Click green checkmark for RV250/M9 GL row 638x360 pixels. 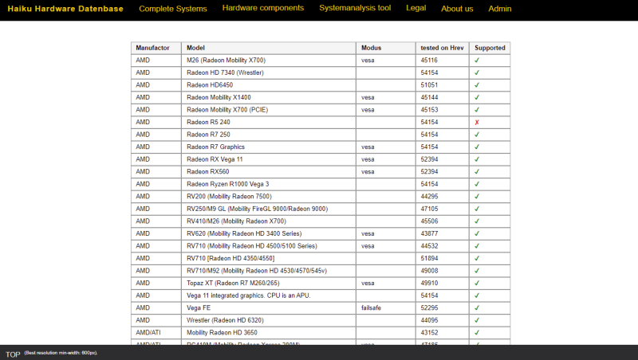477,209
